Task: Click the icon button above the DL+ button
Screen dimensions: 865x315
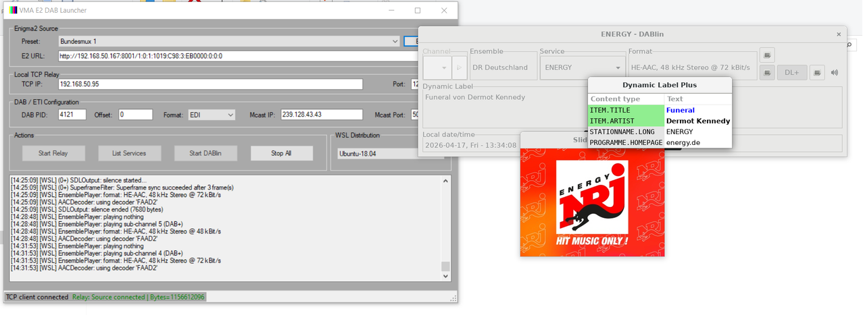Action: click(767, 55)
